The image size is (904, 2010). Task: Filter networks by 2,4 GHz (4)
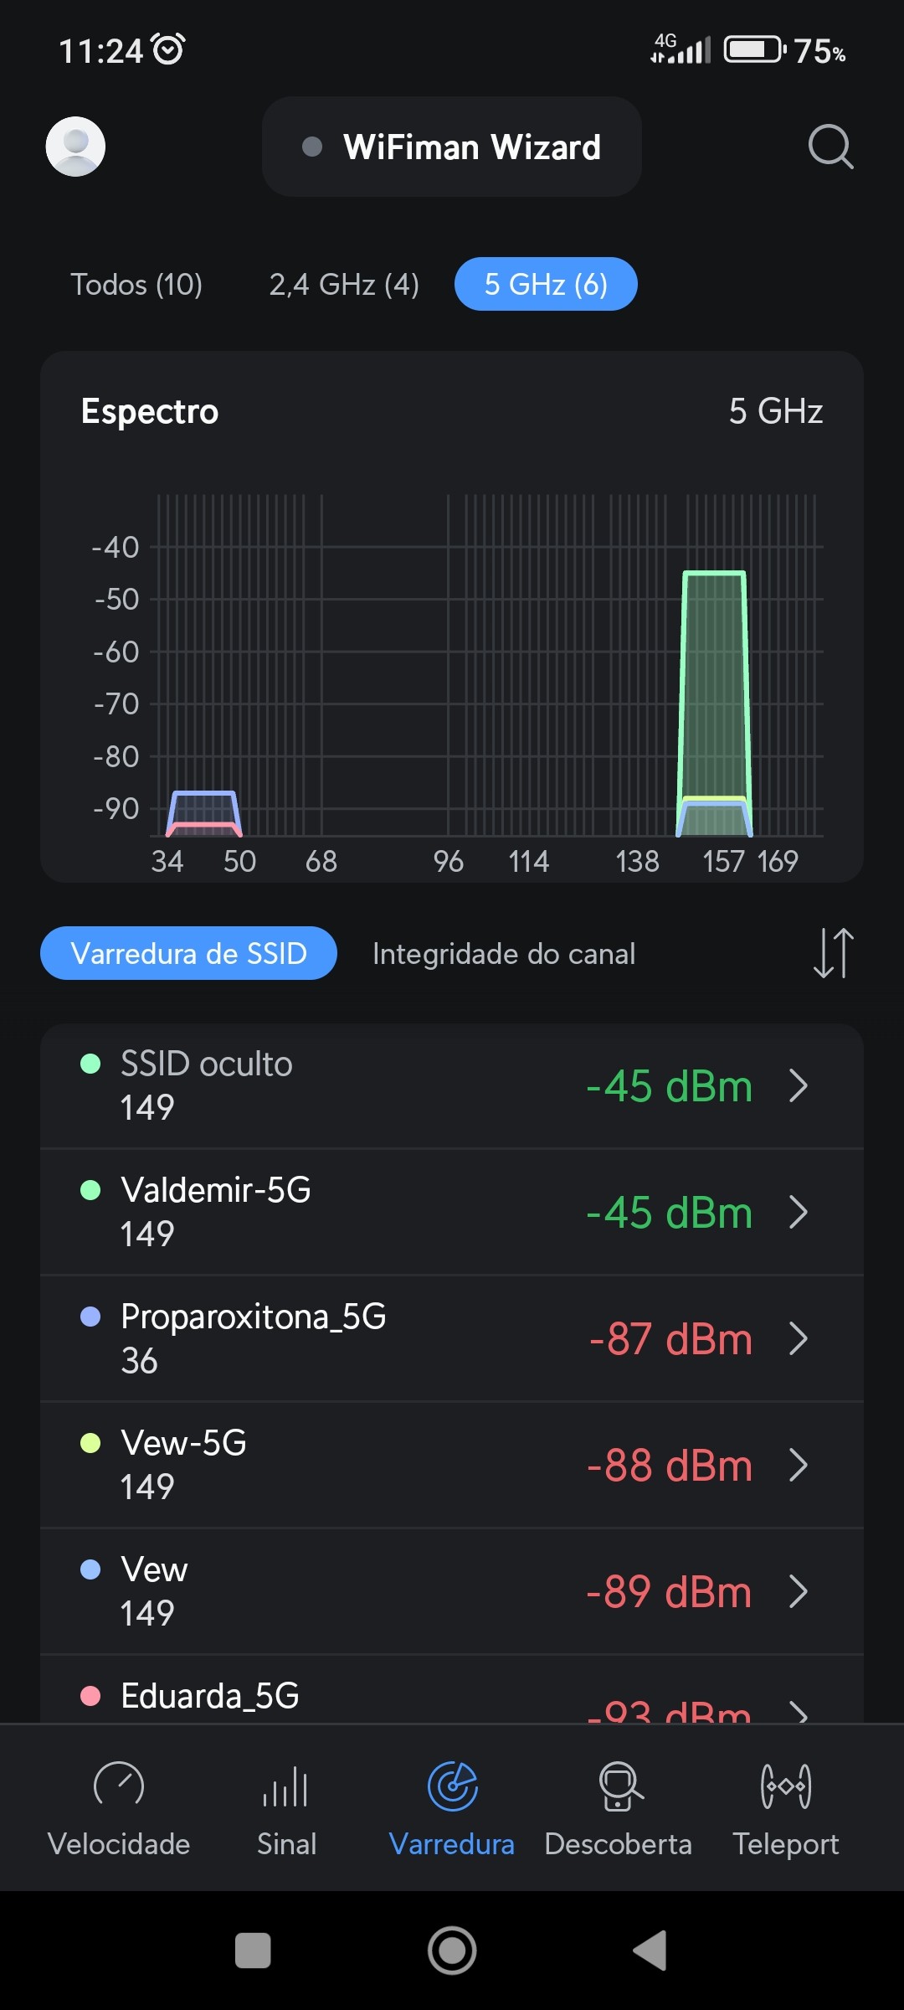pyautogui.click(x=344, y=285)
